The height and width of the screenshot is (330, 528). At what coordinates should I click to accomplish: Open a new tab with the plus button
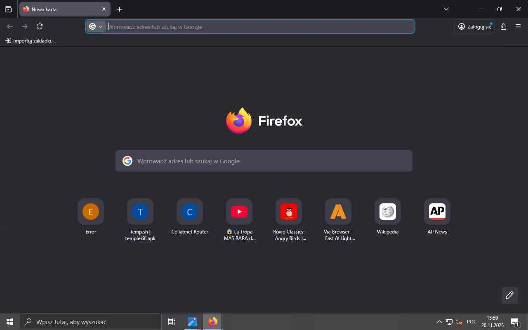120,9
